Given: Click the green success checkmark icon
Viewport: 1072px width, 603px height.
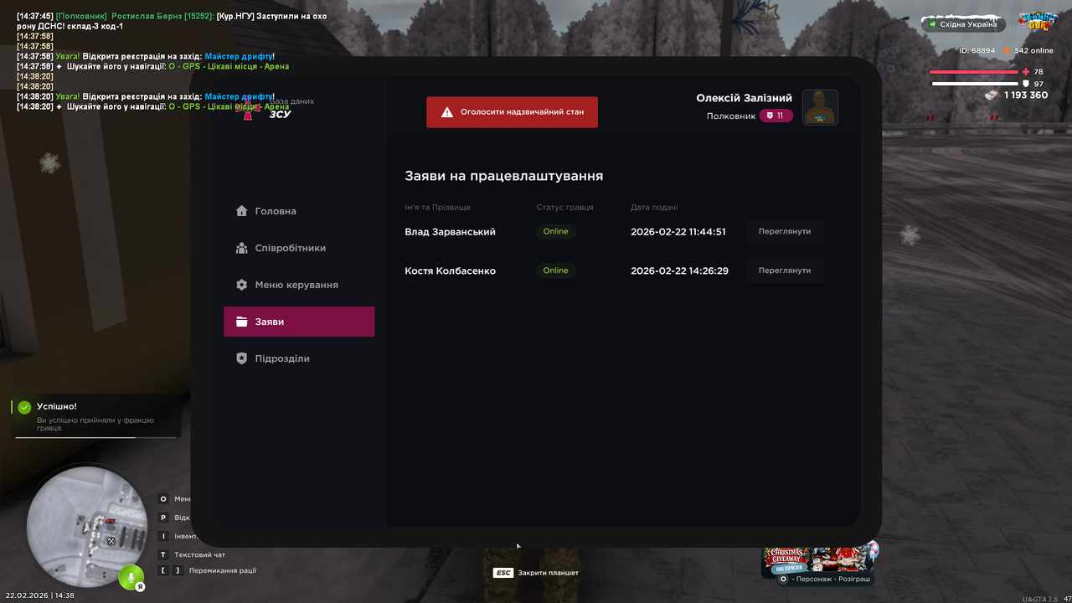Looking at the screenshot, I should [24, 407].
